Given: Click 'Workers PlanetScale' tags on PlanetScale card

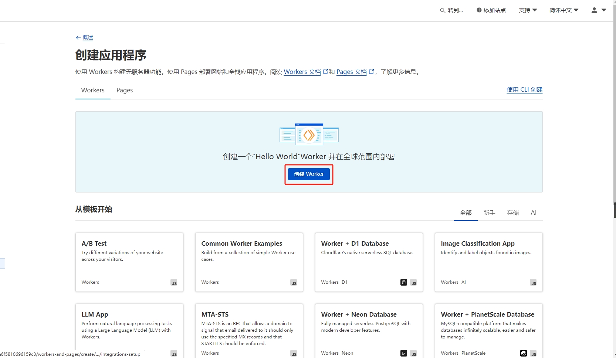Looking at the screenshot, I should (x=463, y=353).
